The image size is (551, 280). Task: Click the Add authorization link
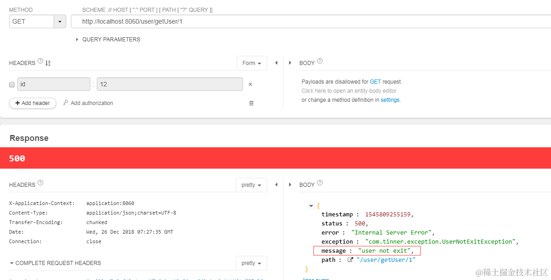click(88, 103)
